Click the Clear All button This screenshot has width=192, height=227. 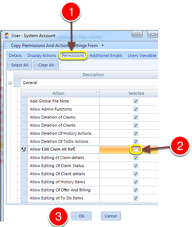(46, 65)
